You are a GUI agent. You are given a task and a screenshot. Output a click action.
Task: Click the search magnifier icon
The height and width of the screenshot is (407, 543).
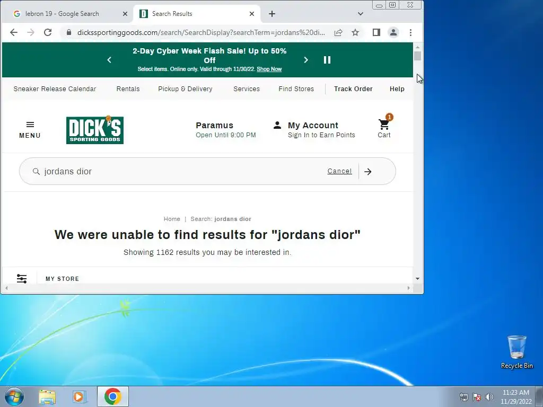coord(36,171)
